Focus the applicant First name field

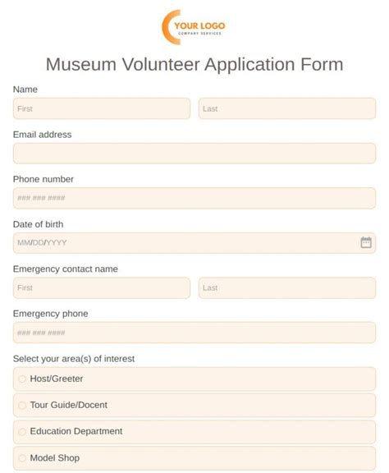[x=102, y=108]
